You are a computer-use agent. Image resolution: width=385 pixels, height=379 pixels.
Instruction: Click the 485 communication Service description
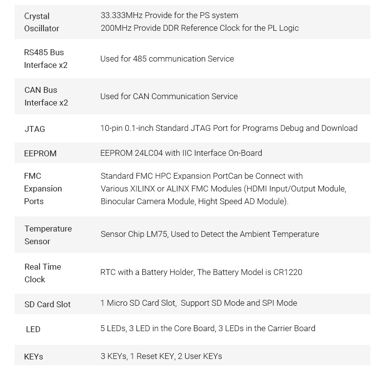click(167, 59)
